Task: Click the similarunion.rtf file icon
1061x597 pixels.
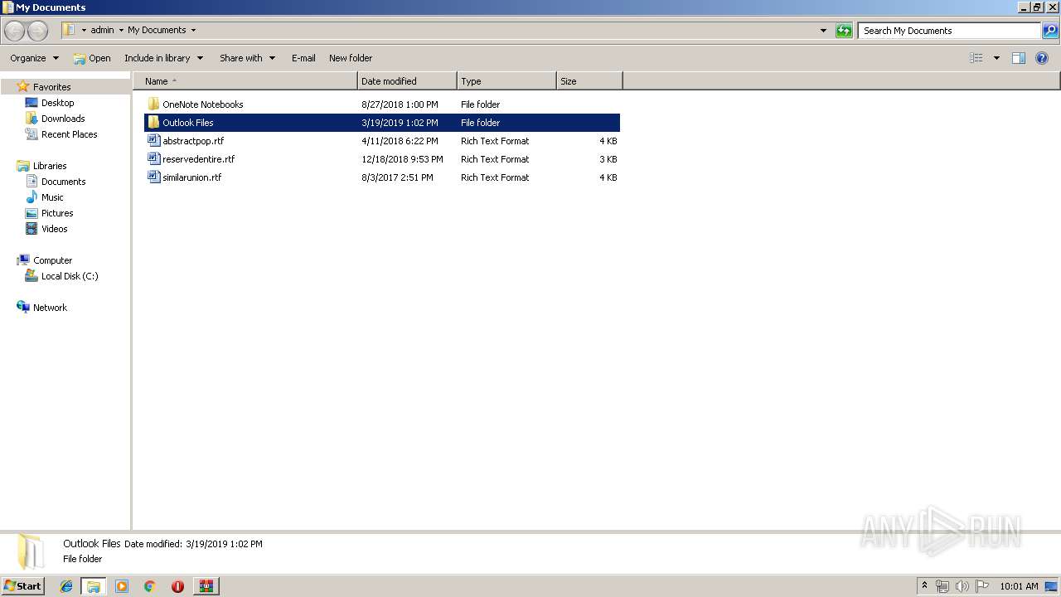Action: pos(153,177)
